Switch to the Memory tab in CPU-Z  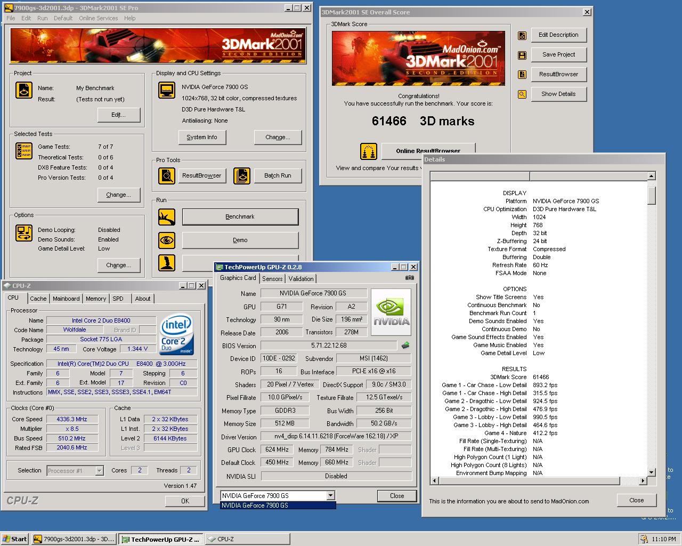pyautogui.click(x=96, y=299)
